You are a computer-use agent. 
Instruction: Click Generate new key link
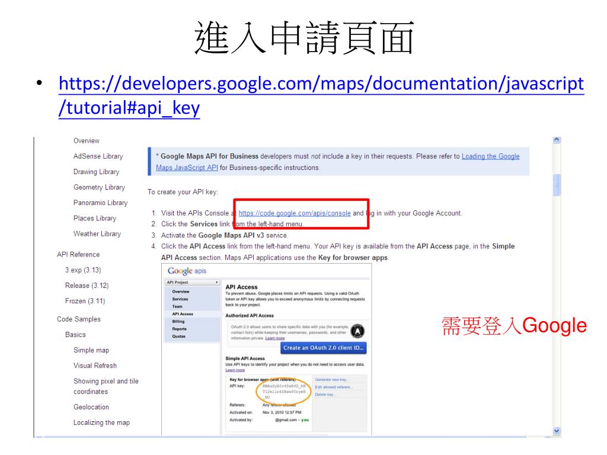[x=331, y=380]
